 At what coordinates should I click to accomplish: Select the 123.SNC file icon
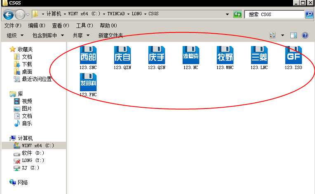[88, 55]
